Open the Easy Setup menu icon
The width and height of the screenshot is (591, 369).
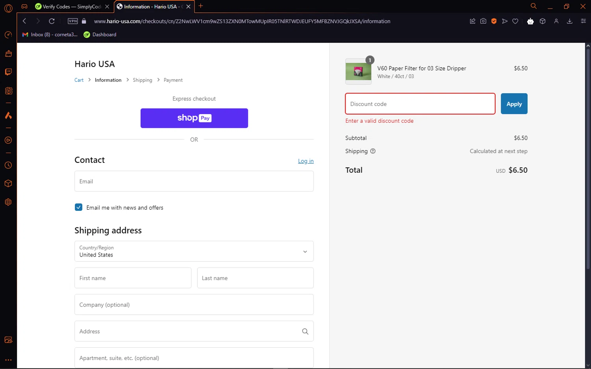(x=584, y=21)
